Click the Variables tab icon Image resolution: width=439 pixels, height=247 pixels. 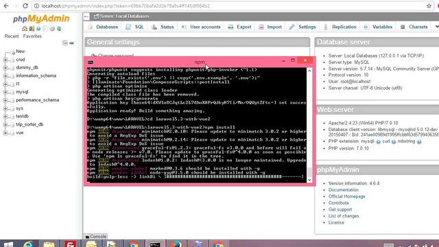366,27
